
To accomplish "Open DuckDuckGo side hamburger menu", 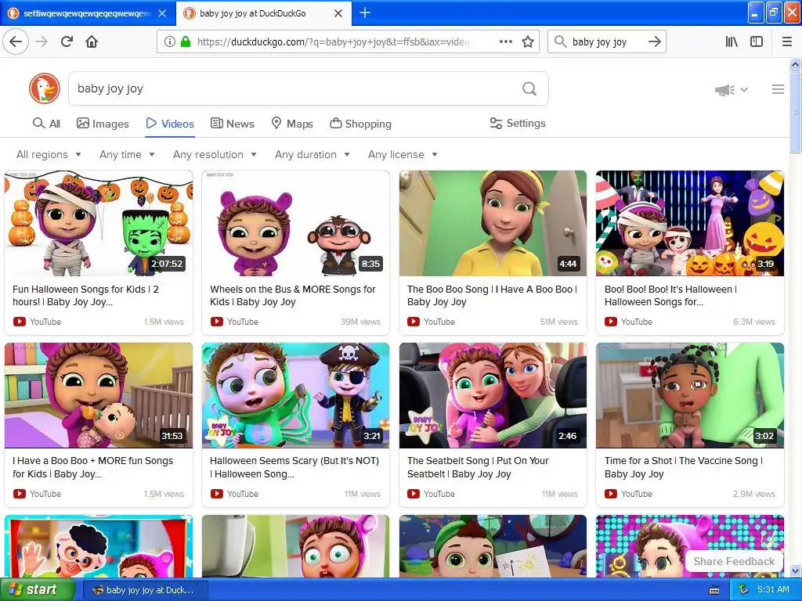I will [778, 89].
